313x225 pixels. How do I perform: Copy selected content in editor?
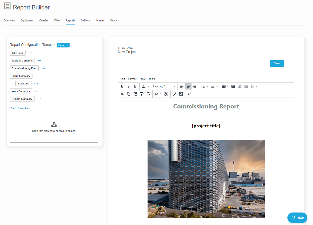point(129,94)
